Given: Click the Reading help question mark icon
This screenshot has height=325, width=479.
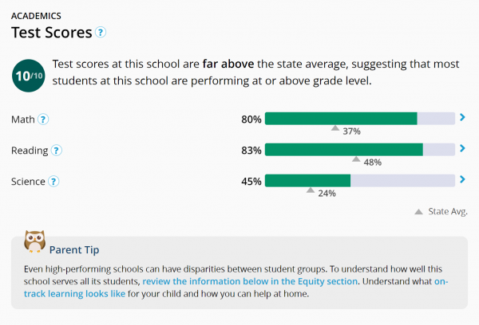Looking at the screenshot, I should coord(57,150).
